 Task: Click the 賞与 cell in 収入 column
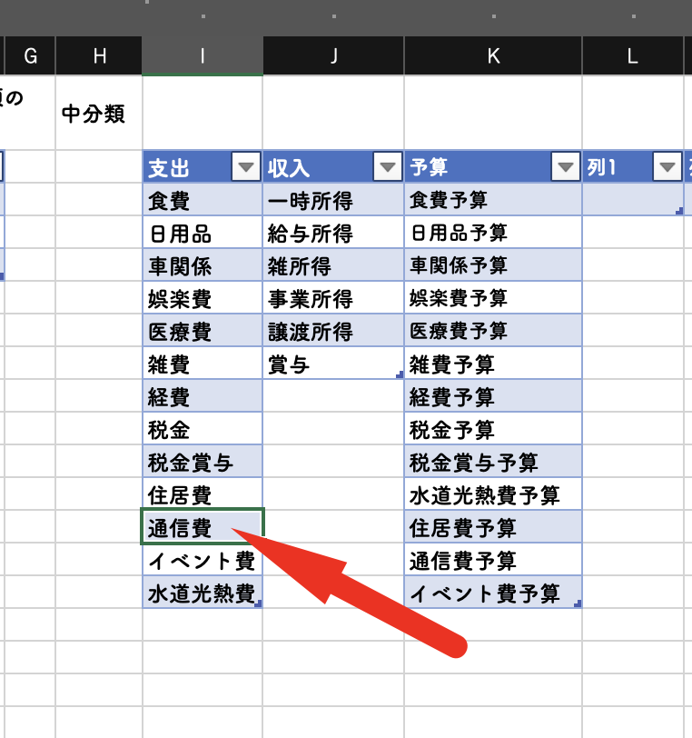[332, 364]
